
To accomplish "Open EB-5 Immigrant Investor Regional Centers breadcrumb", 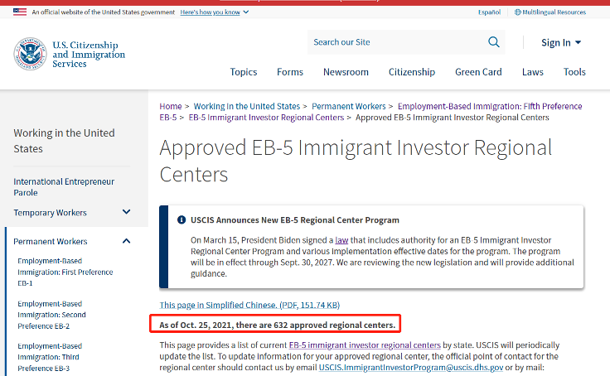I will [266, 118].
